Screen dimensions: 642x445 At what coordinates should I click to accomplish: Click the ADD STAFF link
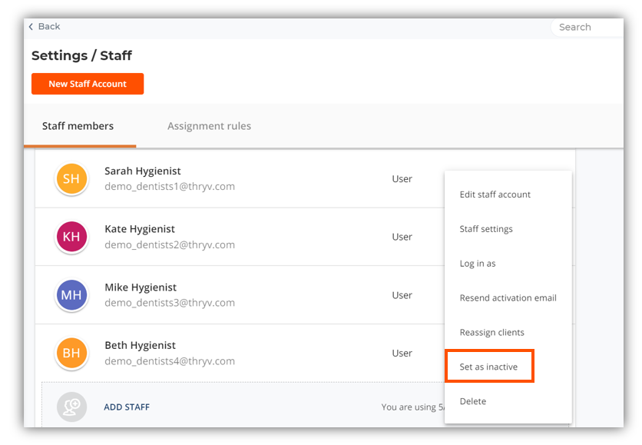127,407
